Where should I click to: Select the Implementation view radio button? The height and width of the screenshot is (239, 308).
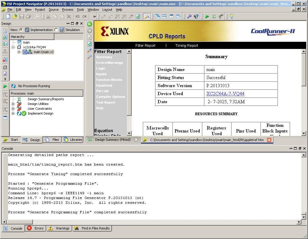(21, 30)
